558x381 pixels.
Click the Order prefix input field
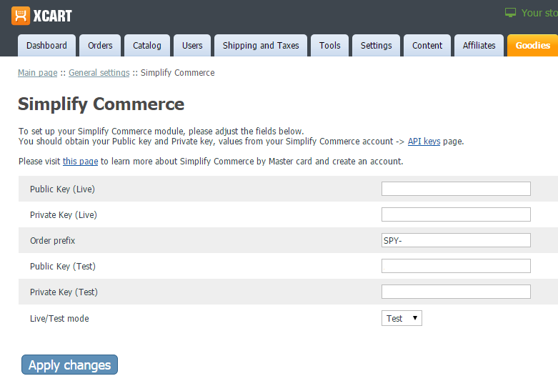[456, 240]
